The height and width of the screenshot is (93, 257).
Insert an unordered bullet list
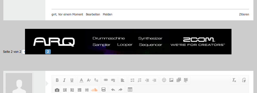coord(132,80)
